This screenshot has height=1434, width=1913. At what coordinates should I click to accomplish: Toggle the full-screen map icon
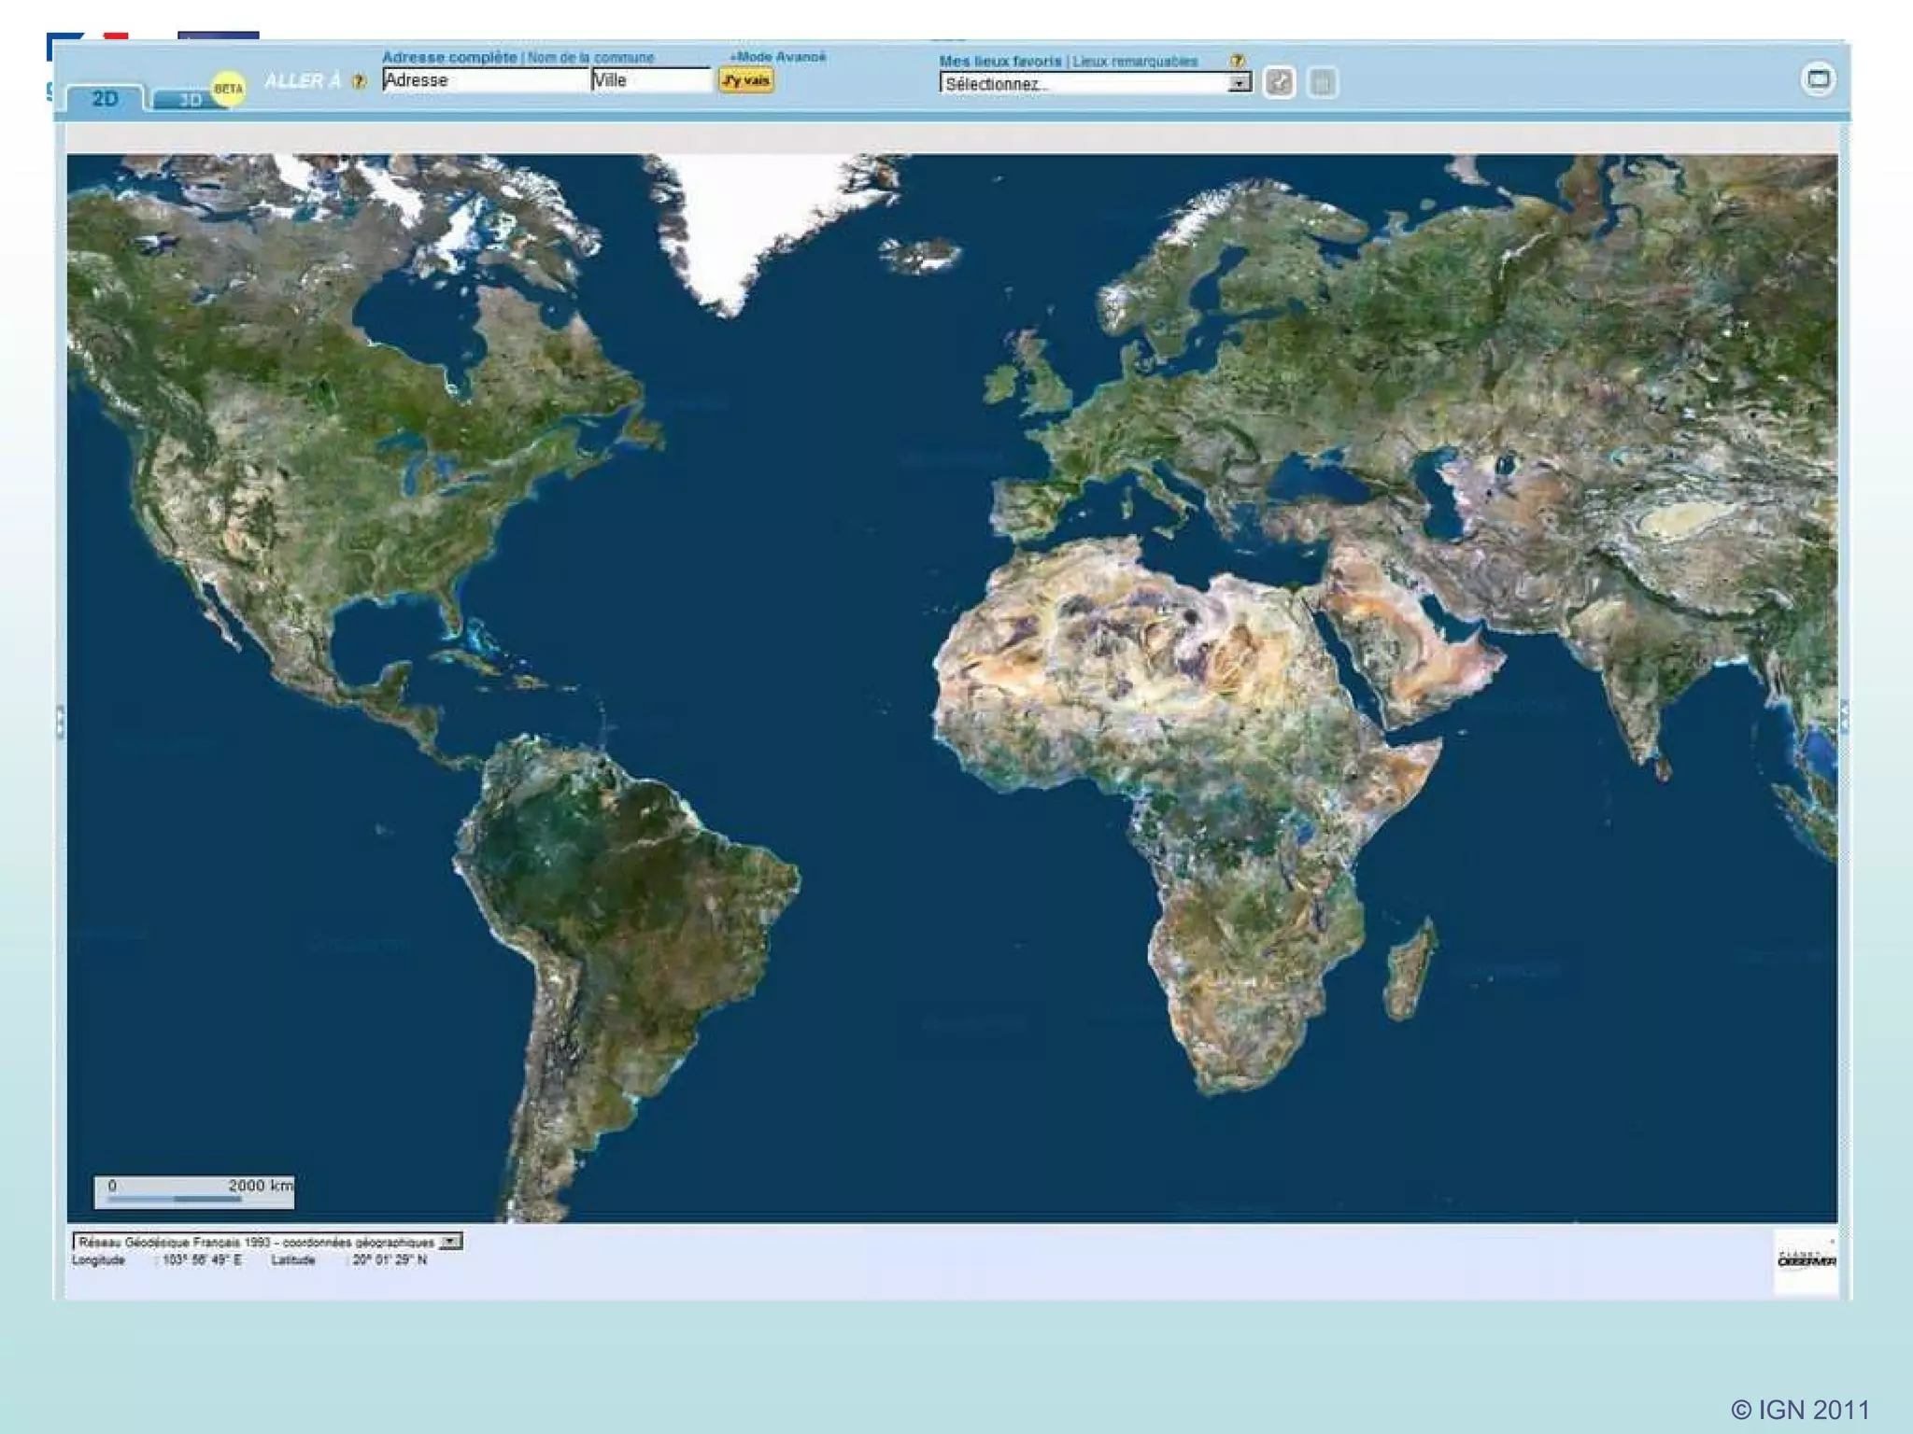point(1818,79)
